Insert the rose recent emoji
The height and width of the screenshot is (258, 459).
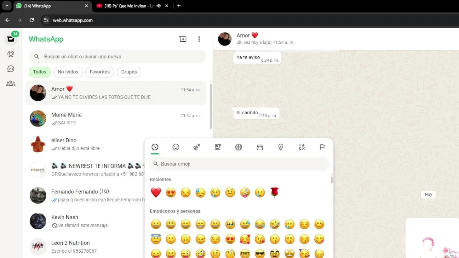pyautogui.click(x=275, y=193)
